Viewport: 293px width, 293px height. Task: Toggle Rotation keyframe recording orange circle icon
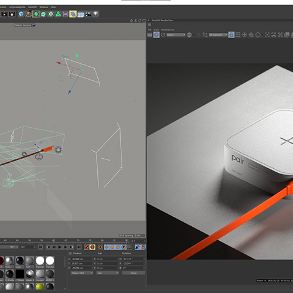tap(118, 247)
